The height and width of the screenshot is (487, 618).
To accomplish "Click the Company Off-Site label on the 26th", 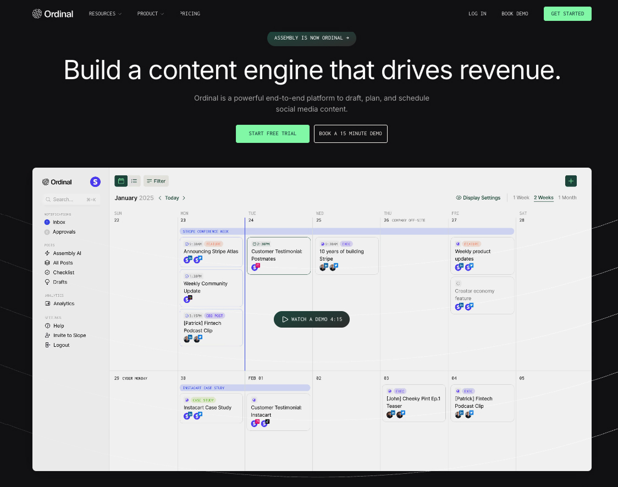I will tap(409, 220).
